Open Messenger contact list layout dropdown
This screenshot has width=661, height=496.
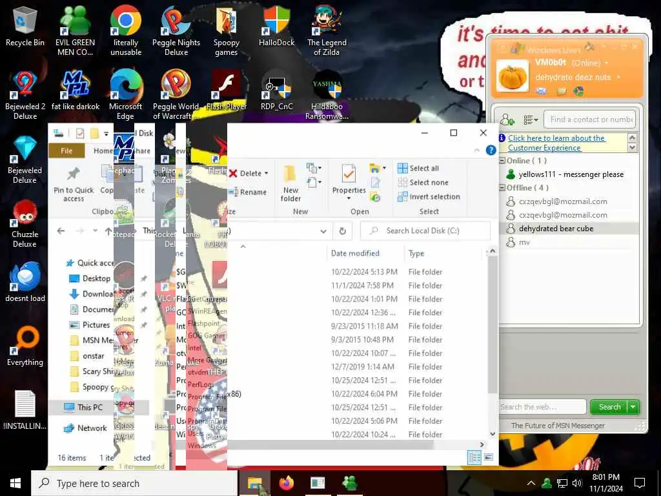[x=531, y=119]
